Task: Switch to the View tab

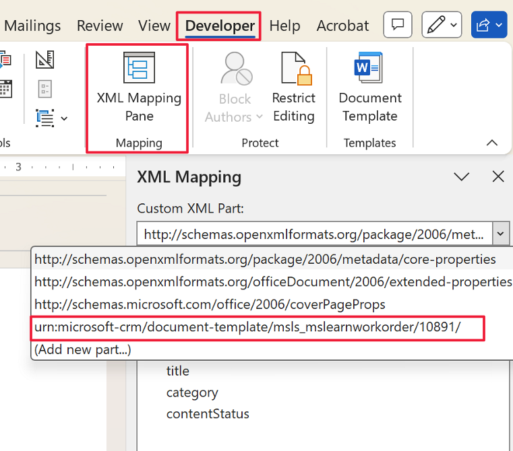Action: [x=154, y=26]
